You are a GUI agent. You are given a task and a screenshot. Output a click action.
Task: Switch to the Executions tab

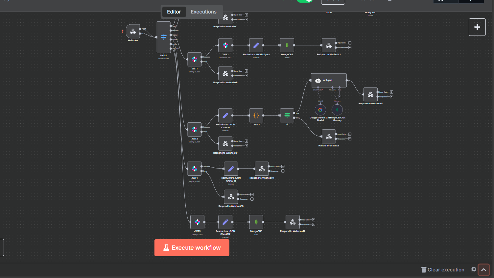(203, 12)
